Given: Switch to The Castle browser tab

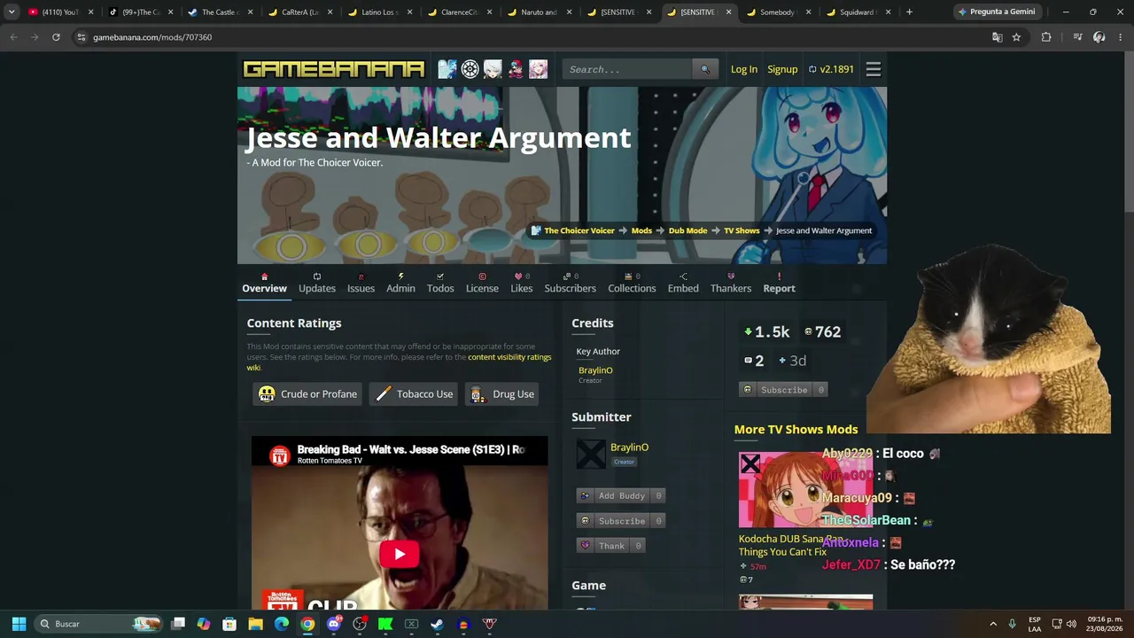Looking at the screenshot, I should pyautogui.click(x=221, y=12).
